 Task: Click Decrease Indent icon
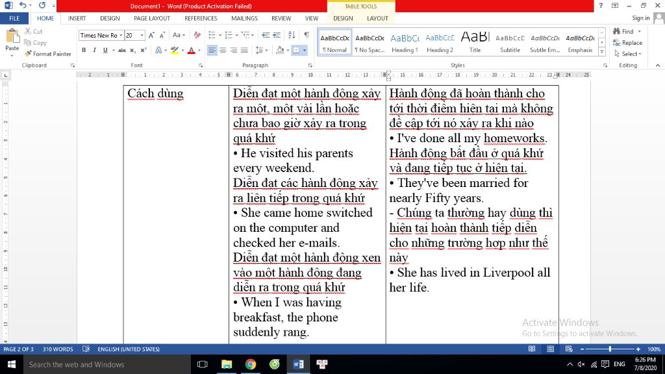point(266,35)
